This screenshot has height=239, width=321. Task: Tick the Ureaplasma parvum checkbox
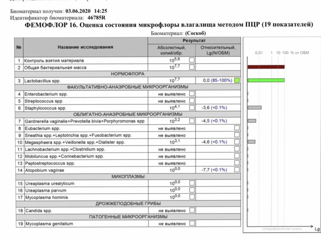(x=192, y=190)
